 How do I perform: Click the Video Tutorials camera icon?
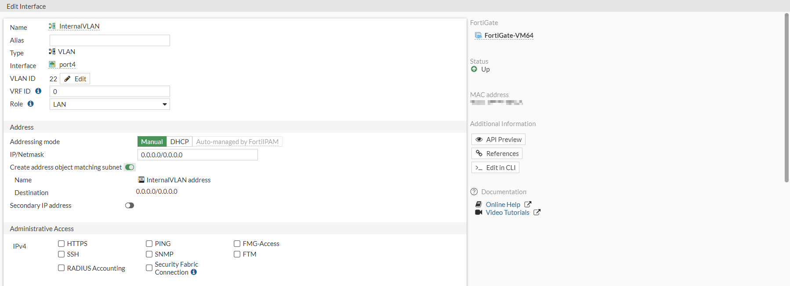click(x=478, y=212)
